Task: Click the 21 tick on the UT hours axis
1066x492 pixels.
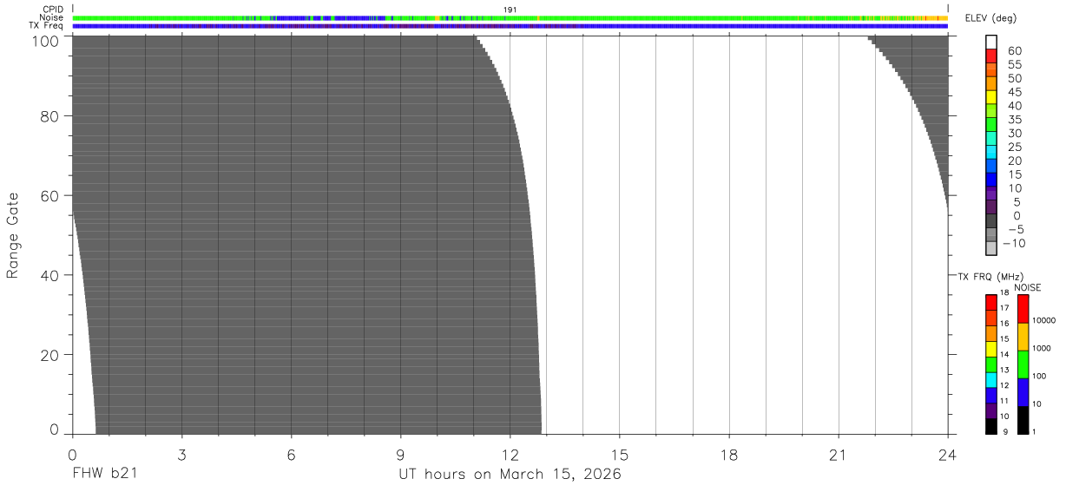Action: (x=839, y=454)
